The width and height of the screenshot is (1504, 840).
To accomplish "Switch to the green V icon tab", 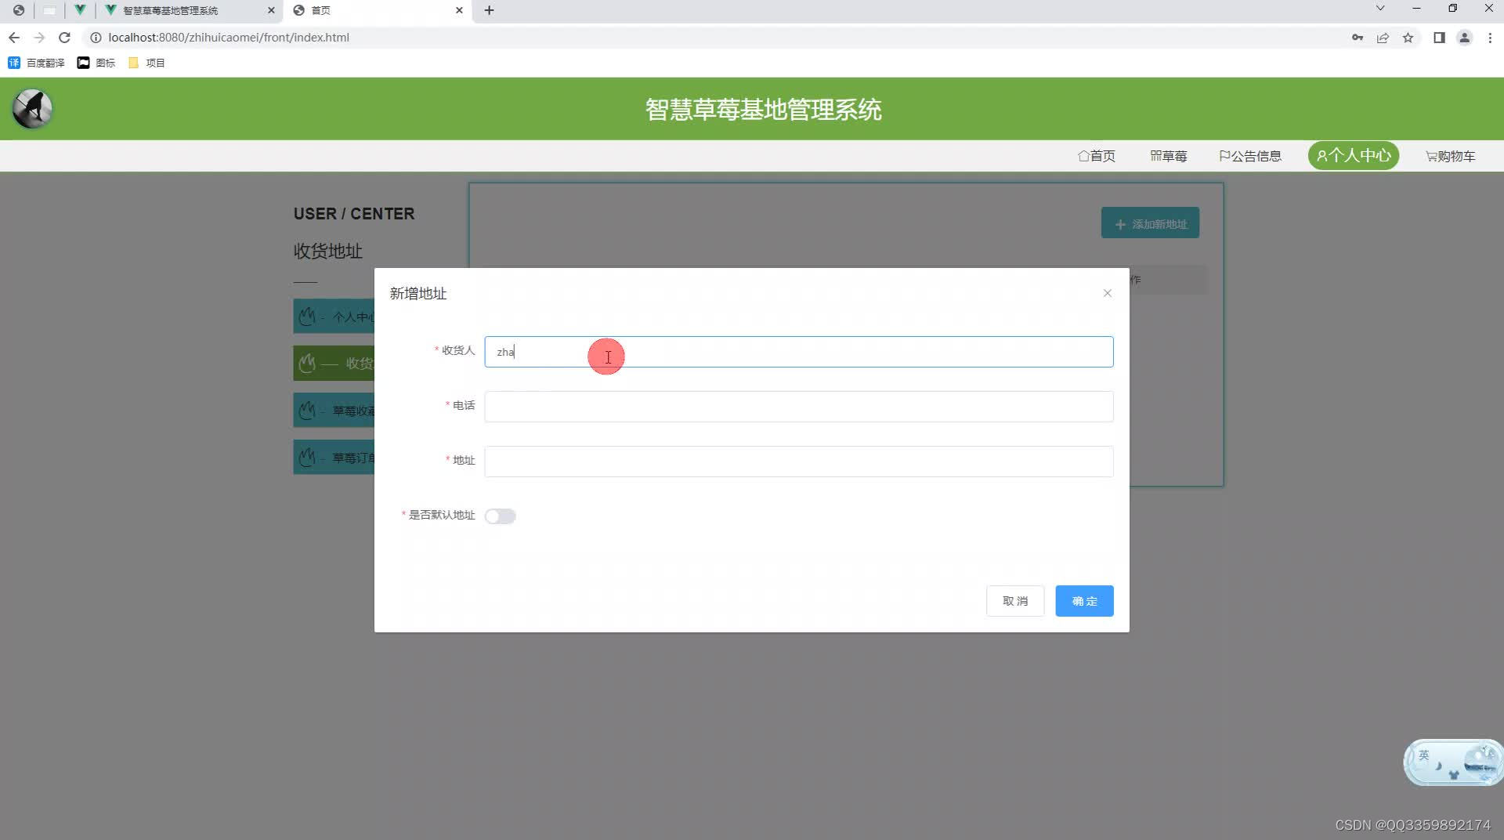I will [x=80, y=10].
